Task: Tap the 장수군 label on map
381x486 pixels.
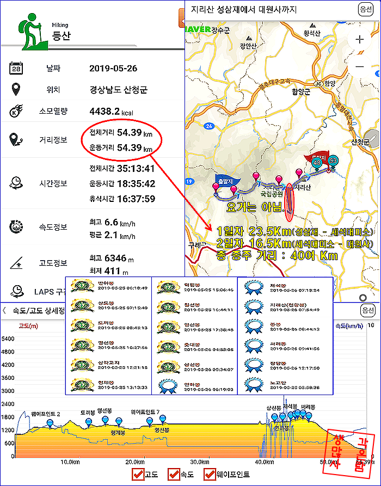Action: coord(220,30)
